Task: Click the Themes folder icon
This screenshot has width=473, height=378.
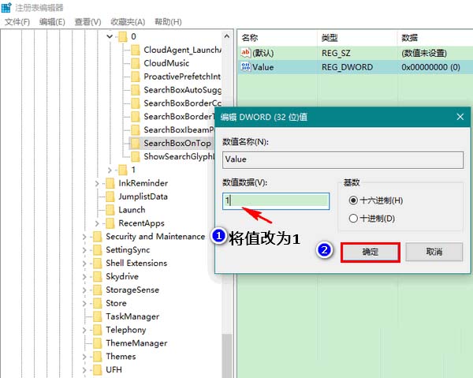Action: click(97, 357)
